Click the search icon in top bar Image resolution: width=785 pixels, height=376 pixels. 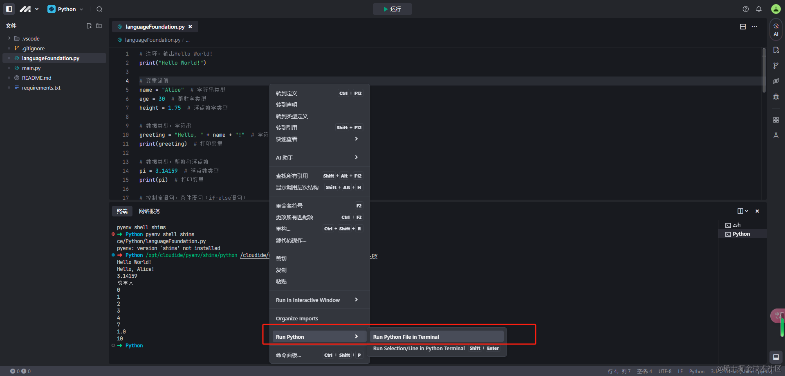99,9
